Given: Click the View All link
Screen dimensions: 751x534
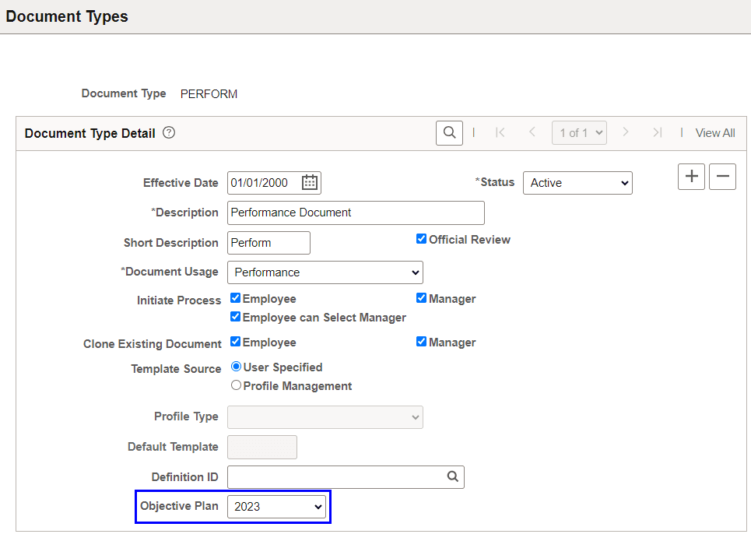Looking at the screenshot, I should [714, 132].
